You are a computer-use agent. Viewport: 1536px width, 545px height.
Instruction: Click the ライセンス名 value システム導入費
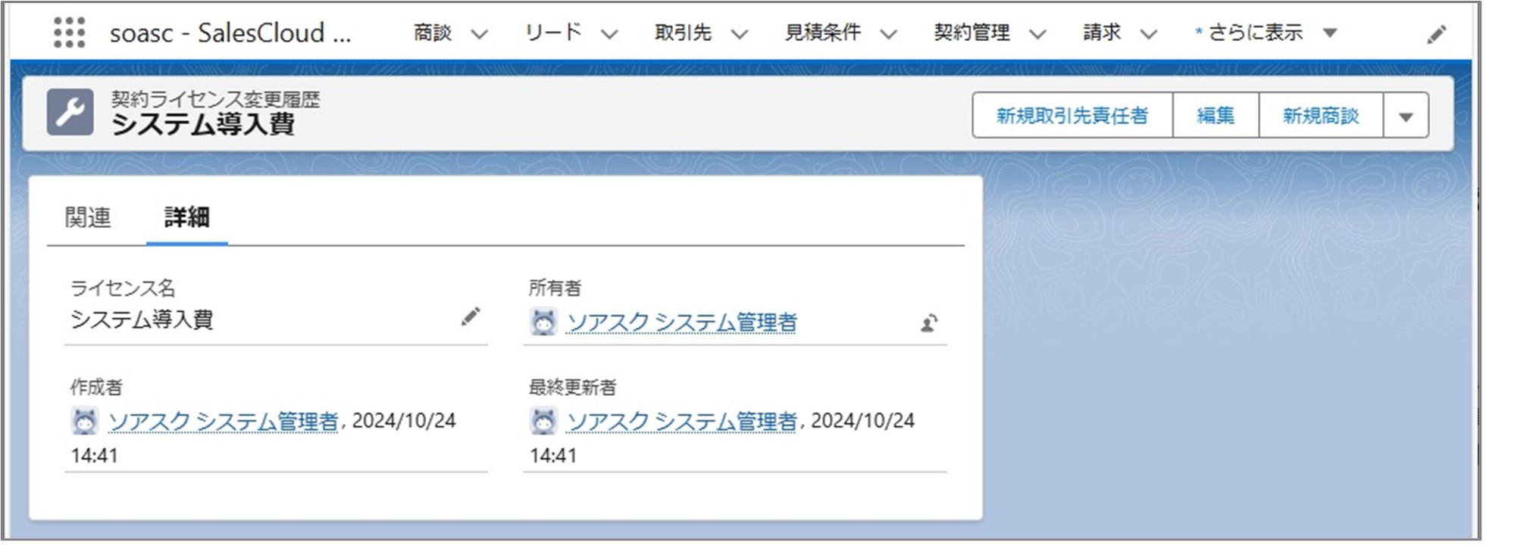tap(142, 319)
